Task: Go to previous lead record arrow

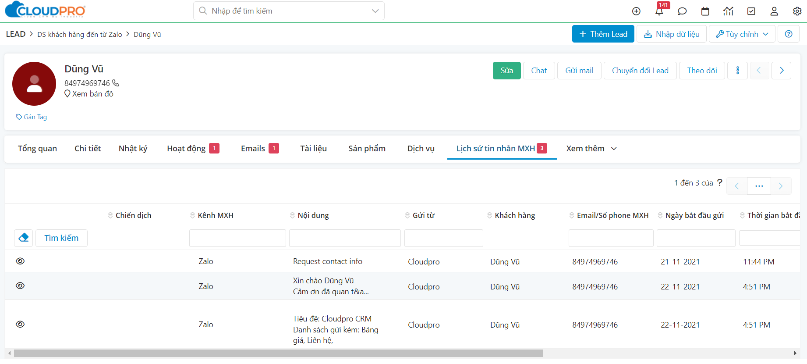Action: (x=759, y=71)
